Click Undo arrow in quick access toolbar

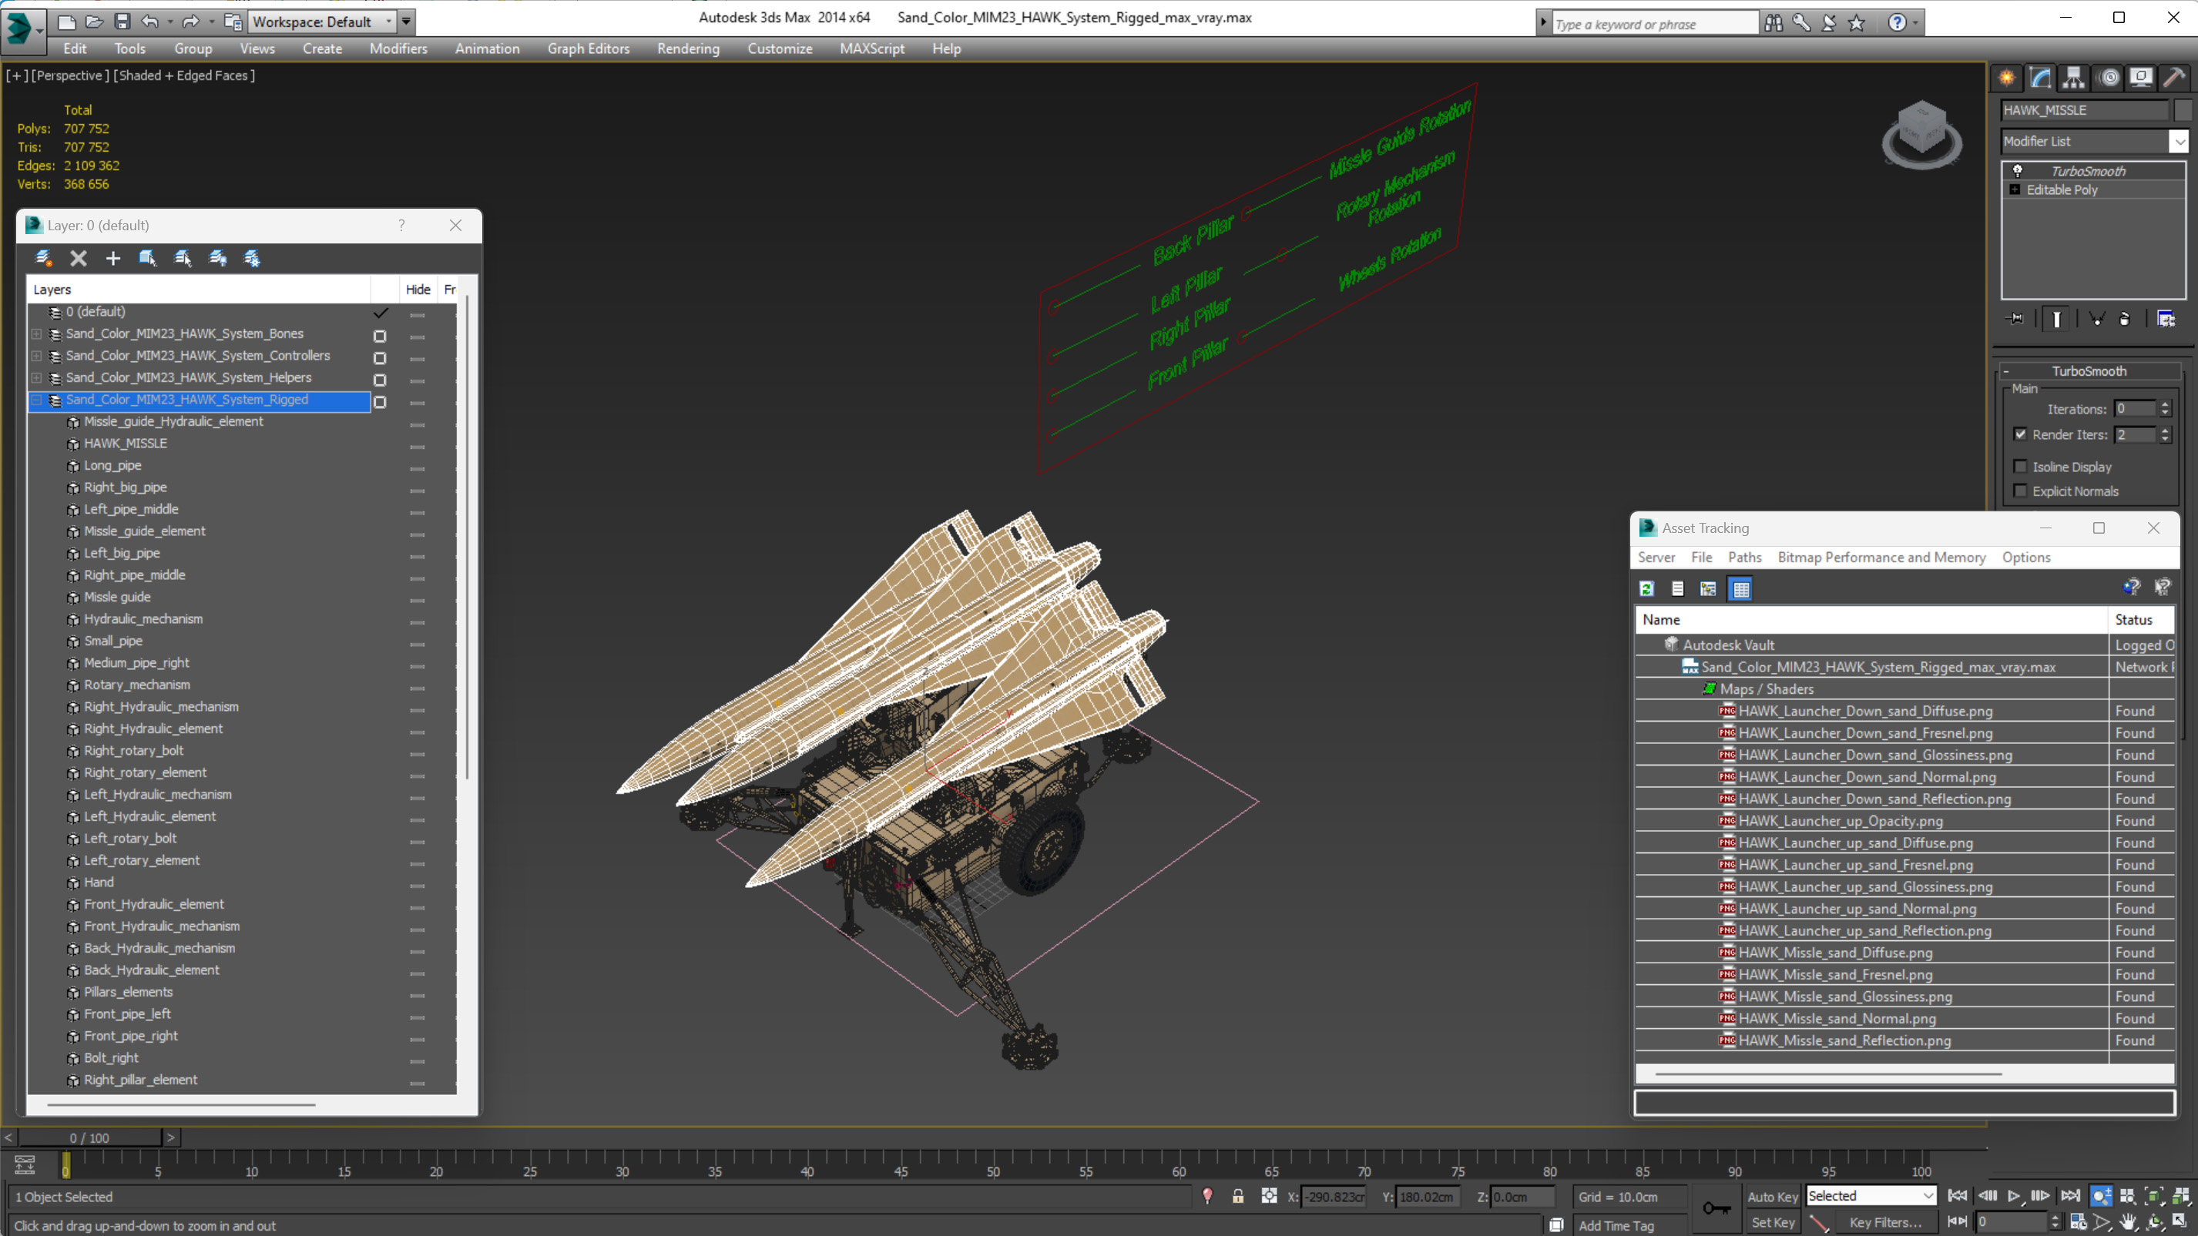[x=149, y=22]
